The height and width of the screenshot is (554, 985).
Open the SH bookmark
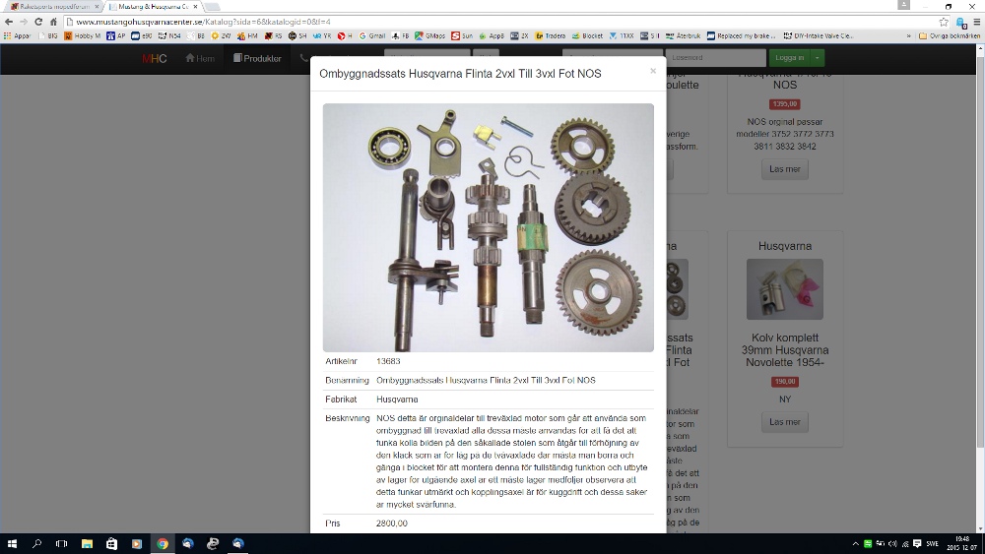point(297,35)
